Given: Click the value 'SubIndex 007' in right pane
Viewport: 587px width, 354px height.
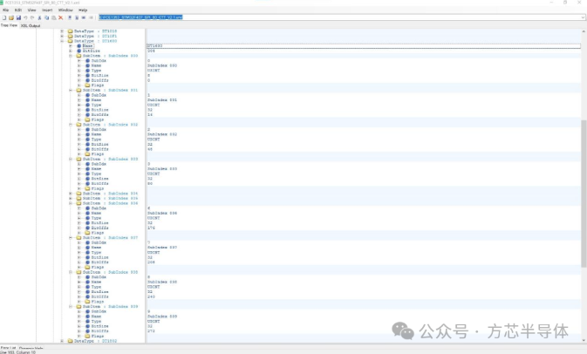Looking at the screenshot, I should coord(162,248).
